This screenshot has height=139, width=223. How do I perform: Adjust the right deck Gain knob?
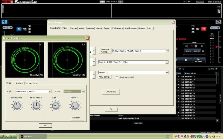click(212, 35)
